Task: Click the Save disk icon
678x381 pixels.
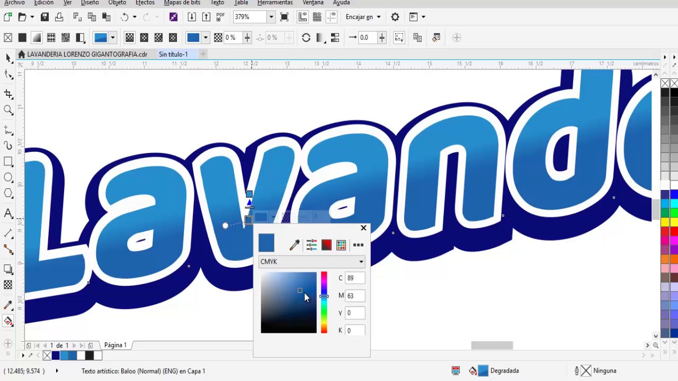Action: (x=45, y=17)
